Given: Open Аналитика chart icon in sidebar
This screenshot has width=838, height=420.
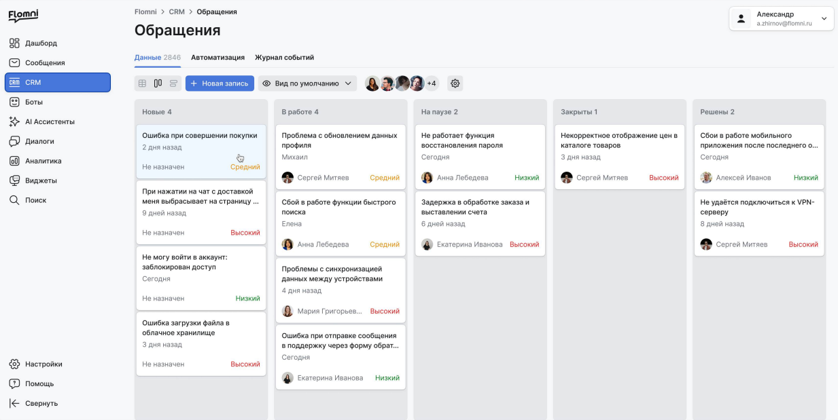Looking at the screenshot, I should pyautogui.click(x=14, y=161).
